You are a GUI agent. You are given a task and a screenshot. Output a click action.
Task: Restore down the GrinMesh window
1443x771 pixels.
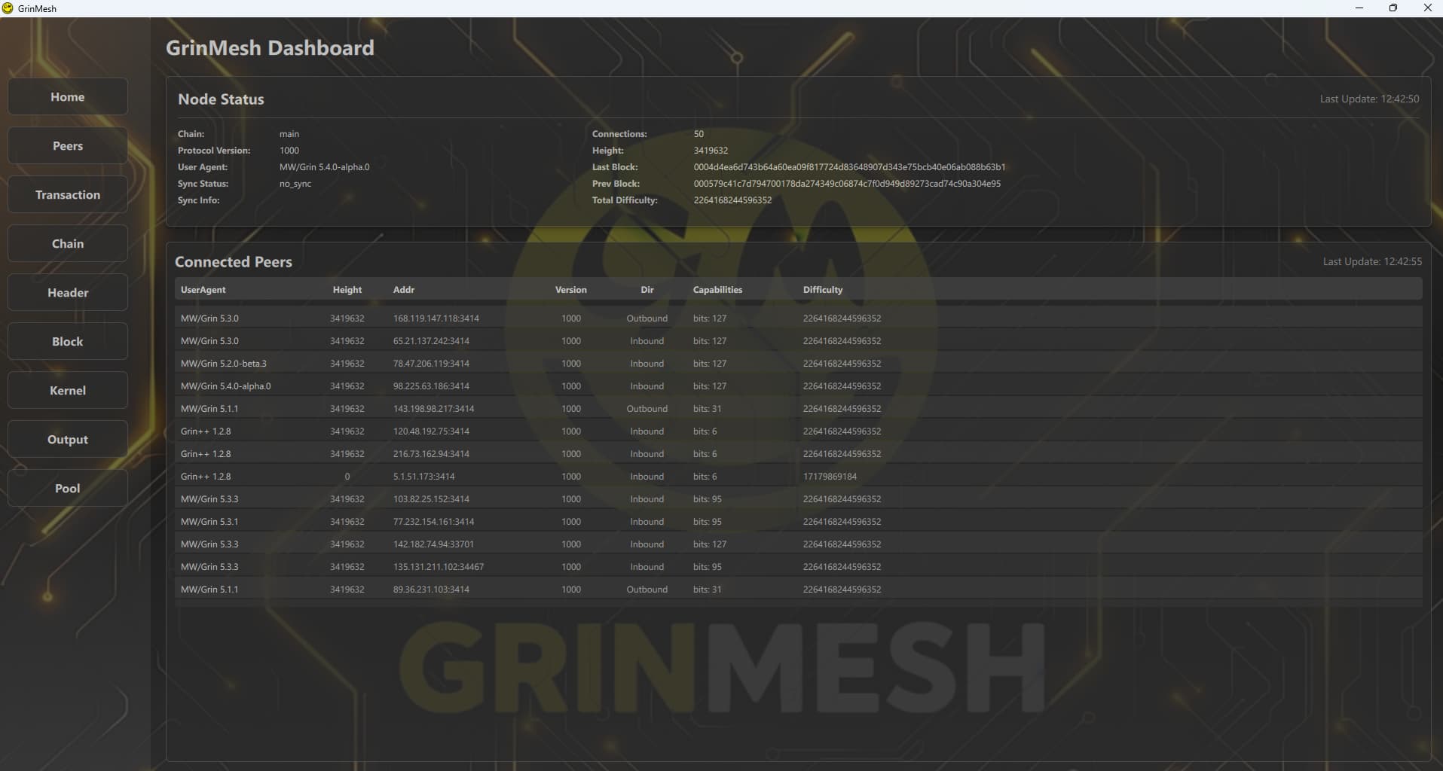click(1393, 8)
